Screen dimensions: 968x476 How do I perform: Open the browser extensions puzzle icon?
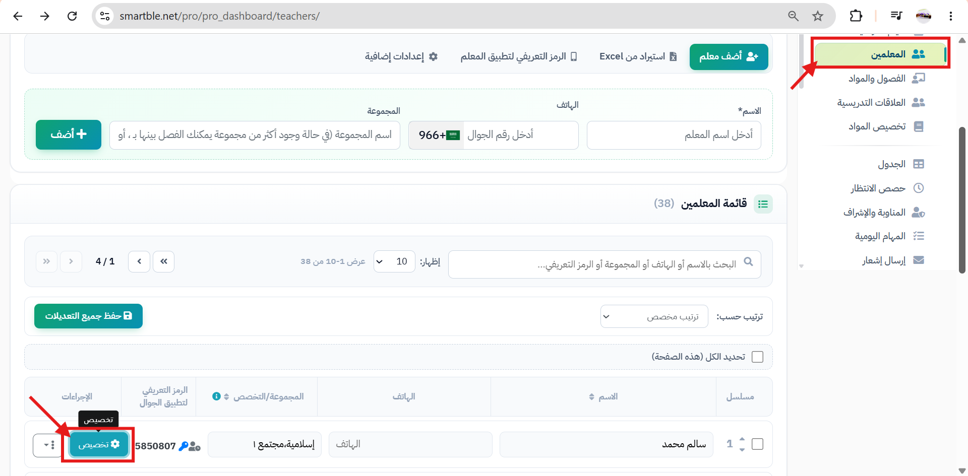pos(856,16)
